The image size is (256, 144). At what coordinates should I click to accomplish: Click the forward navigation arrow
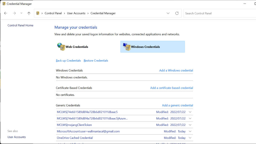[14, 13]
